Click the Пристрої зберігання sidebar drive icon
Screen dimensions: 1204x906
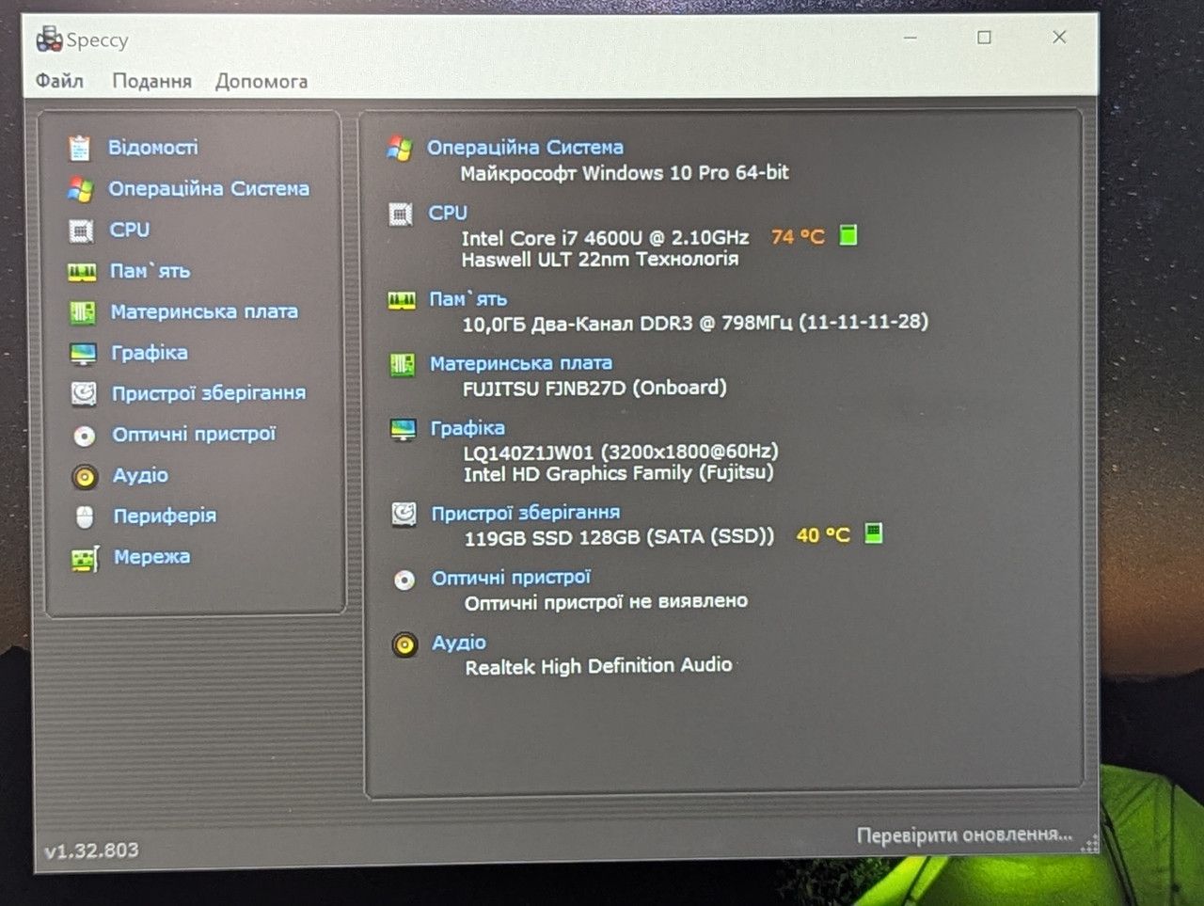point(84,393)
